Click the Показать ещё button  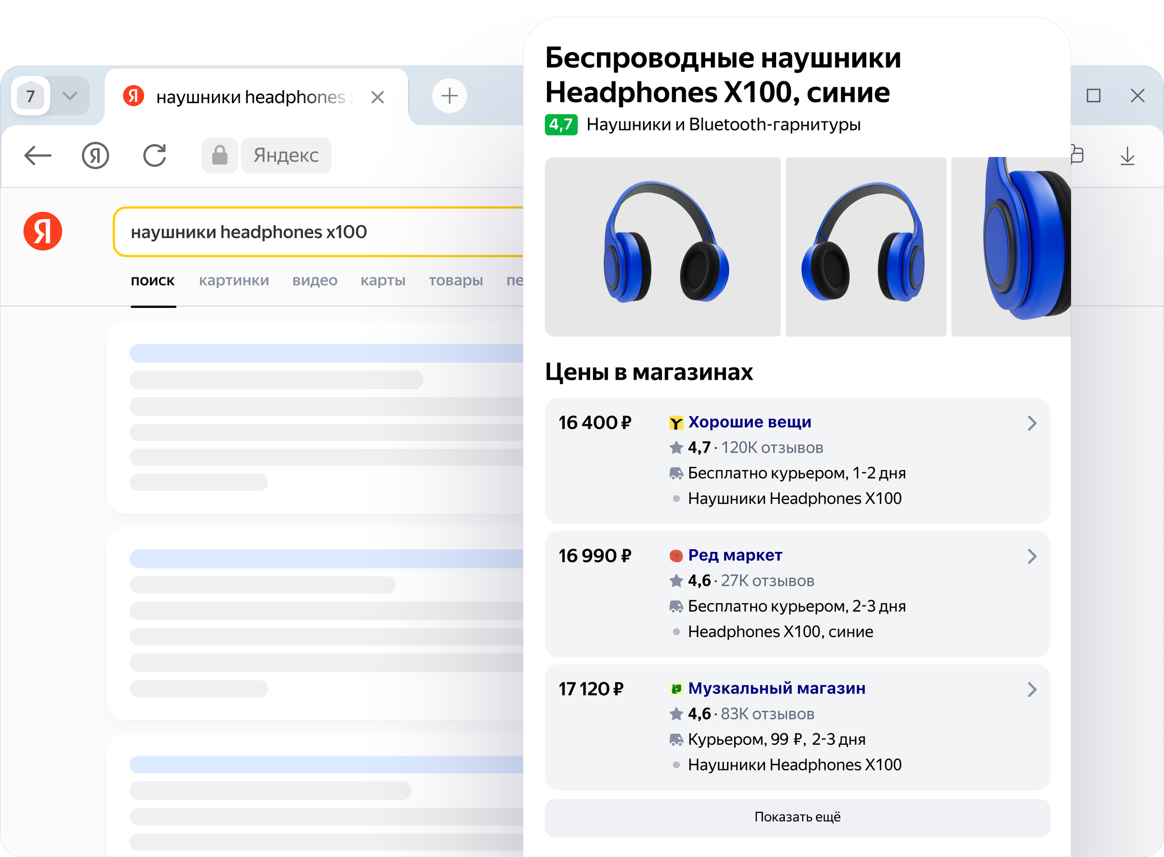pyautogui.click(x=797, y=817)
